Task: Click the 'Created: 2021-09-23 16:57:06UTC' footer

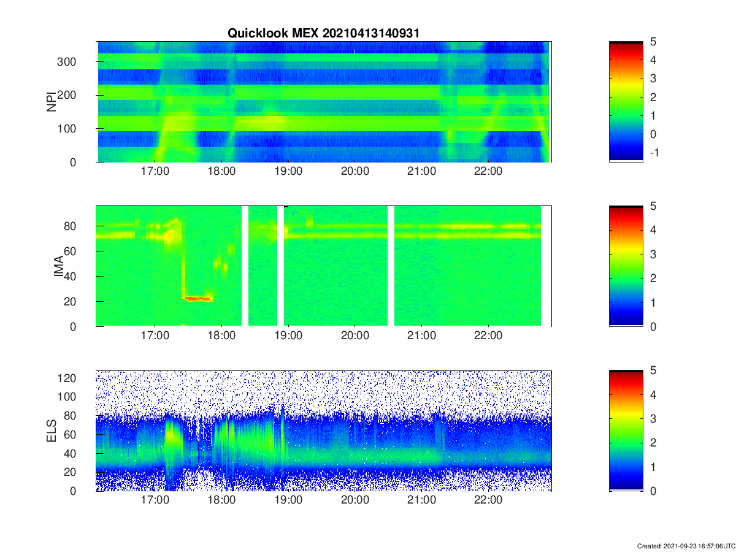Action: point(686,546)
